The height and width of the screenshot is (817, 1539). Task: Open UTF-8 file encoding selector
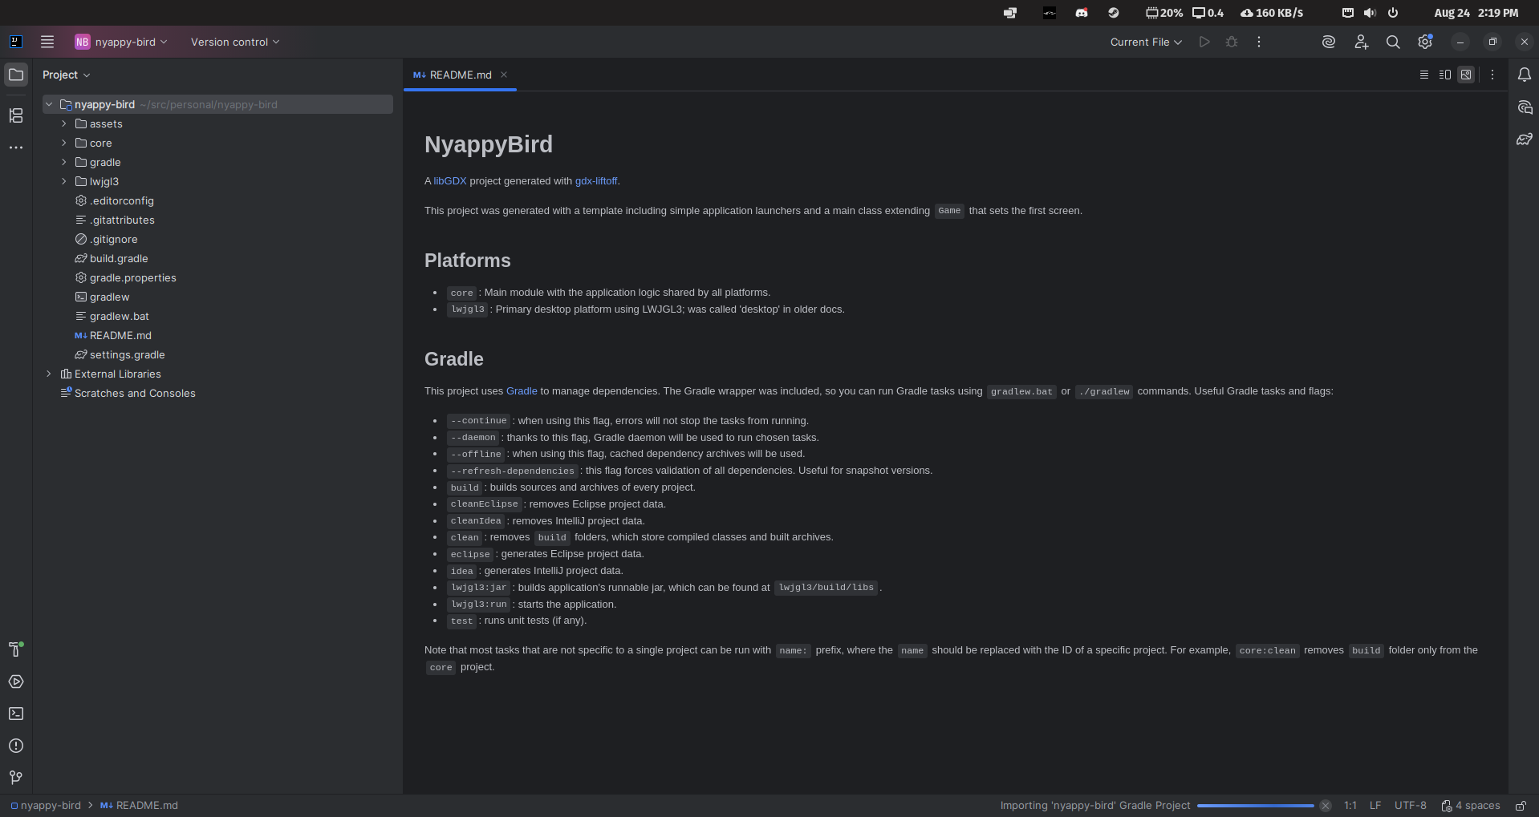coord(1411,806)
